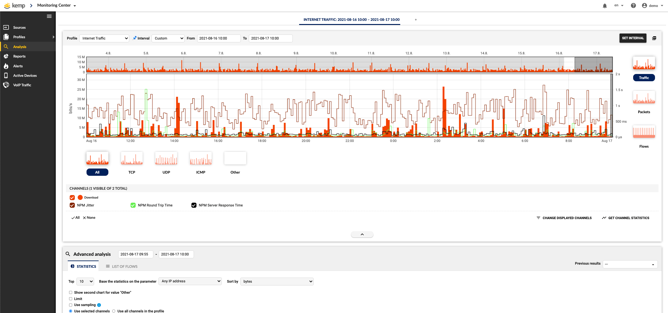Open the Reports section
Image resolution: width=668 pixels, height=313 pixels.
click(x=19, y=56)
